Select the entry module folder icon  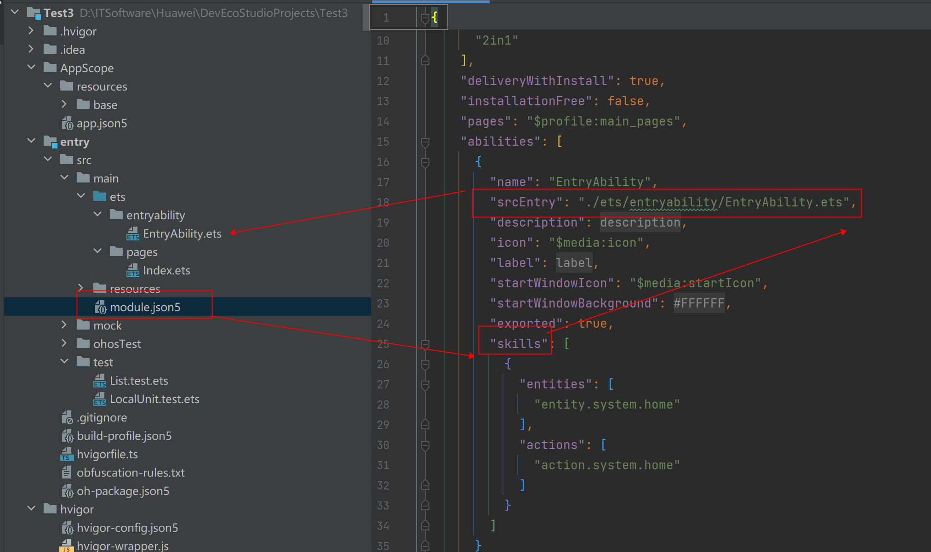pyautogui.click(x=50, y=142)
